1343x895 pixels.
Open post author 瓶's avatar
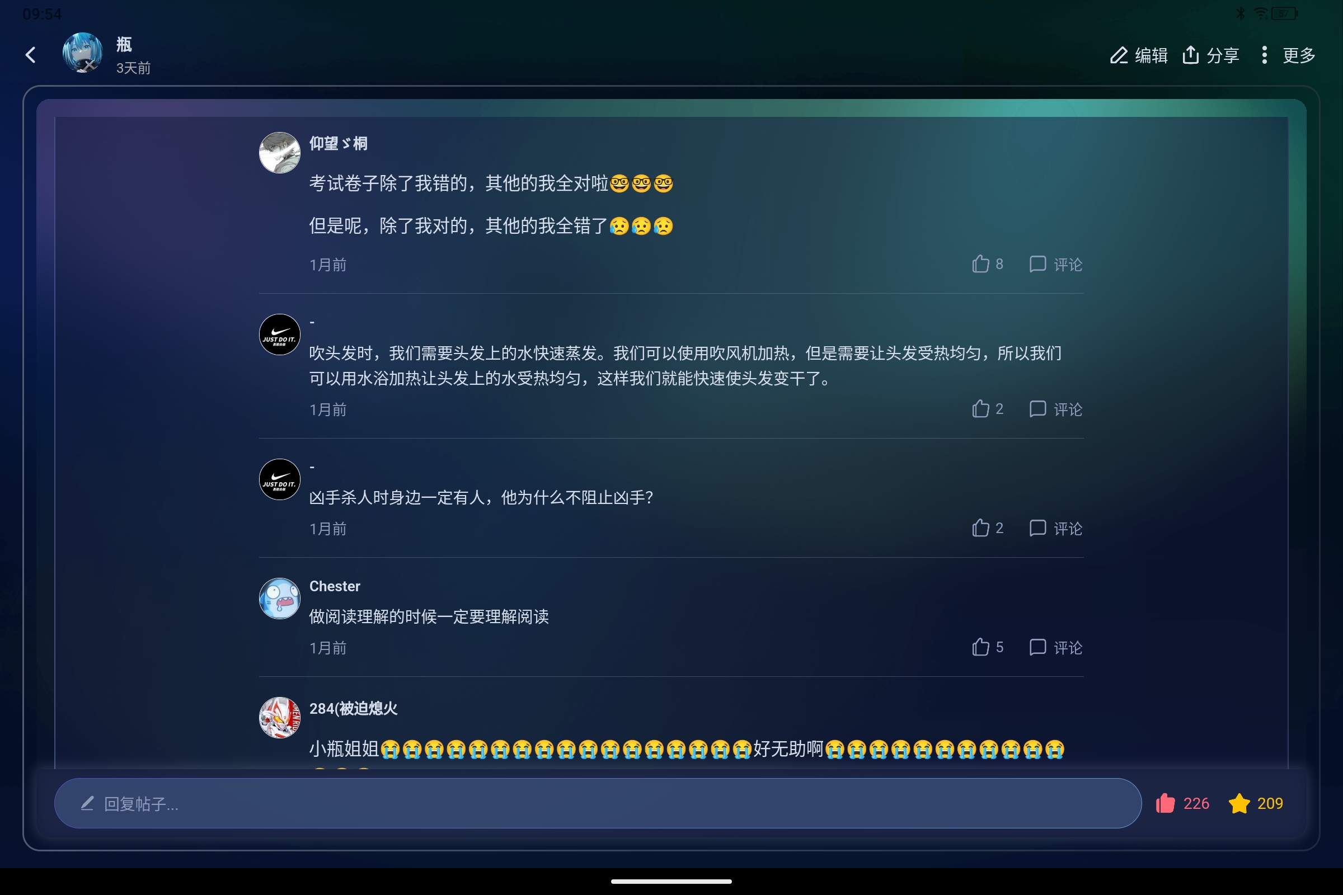click(x=83, y=53)
